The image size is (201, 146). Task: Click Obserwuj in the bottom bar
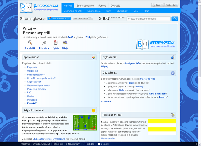pos(25,144)
